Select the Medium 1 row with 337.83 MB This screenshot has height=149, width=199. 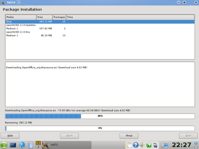point(100,29)
